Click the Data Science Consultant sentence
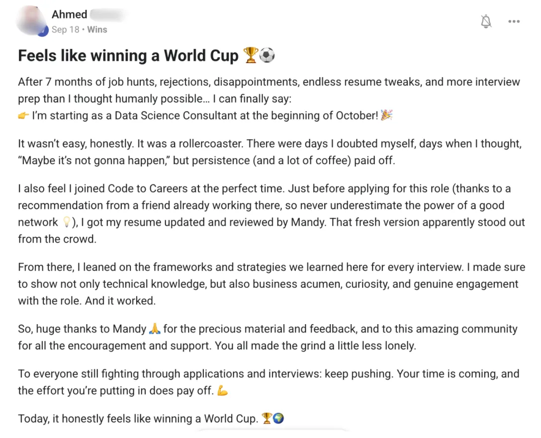 (205, 115)
